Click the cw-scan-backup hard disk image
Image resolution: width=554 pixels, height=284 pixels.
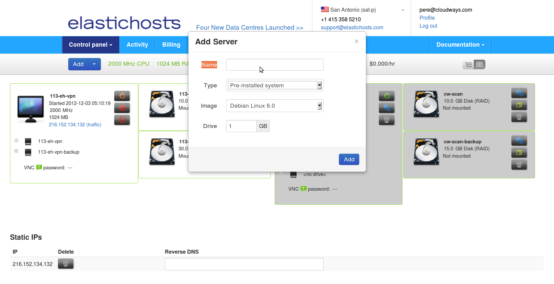point(426,152)
